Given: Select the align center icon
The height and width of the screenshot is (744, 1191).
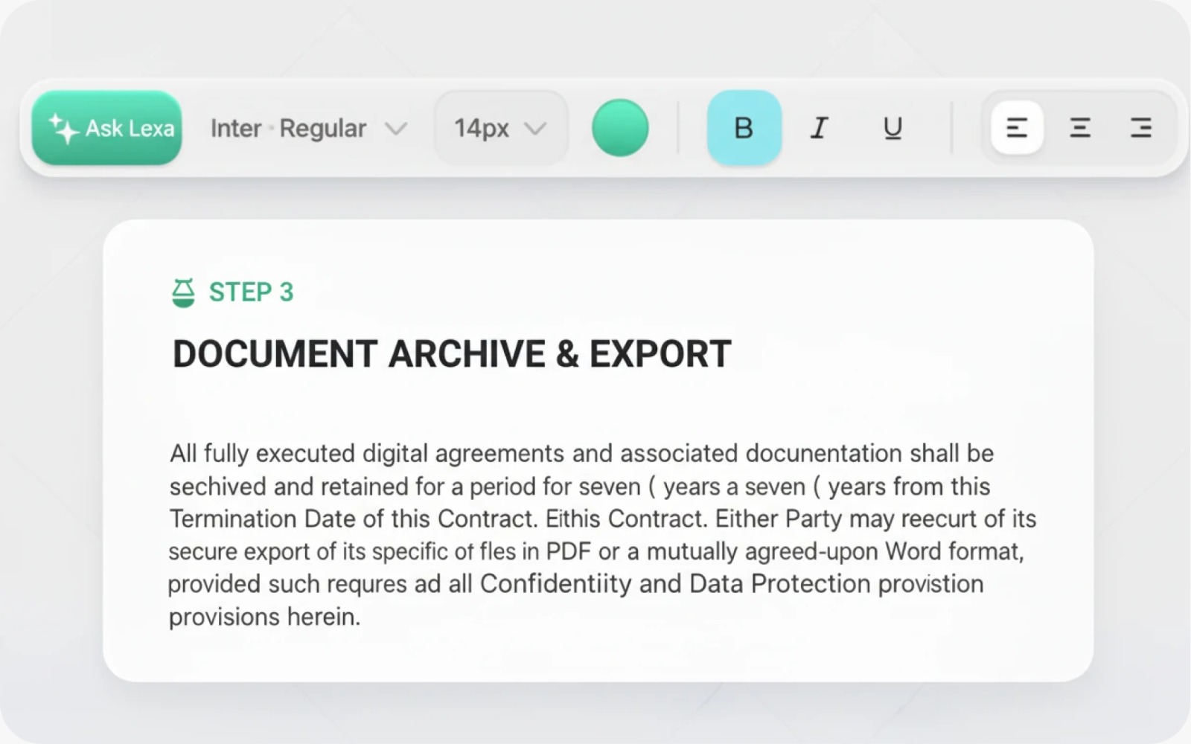Looking at the screenshot, I should pyautogui.click(x=1080, y=128).
